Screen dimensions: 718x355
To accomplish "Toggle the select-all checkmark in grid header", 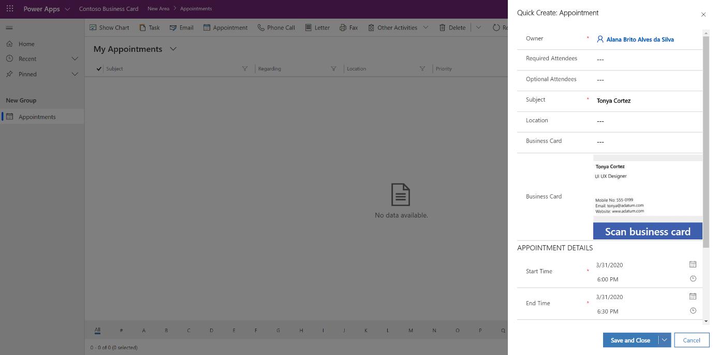I will click(99, 68).
